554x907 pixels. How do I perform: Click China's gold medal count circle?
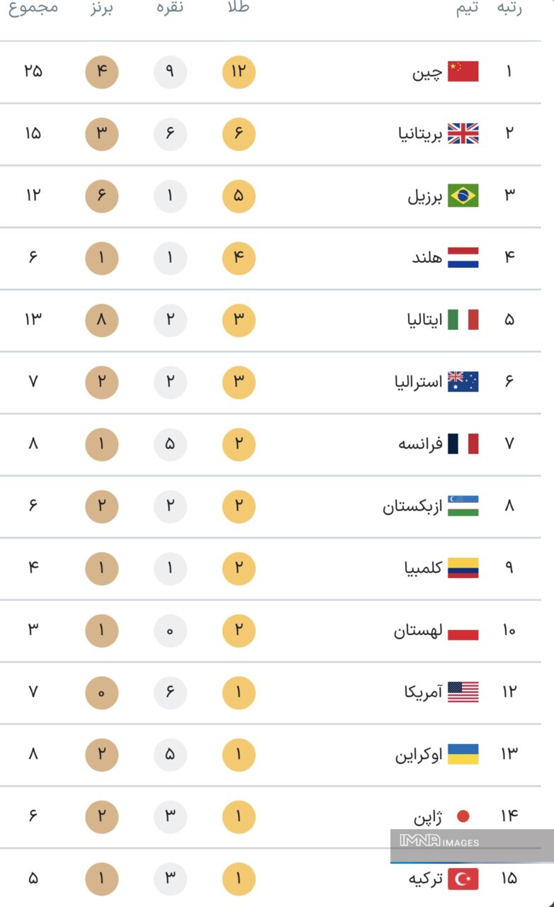coord(239,72)
